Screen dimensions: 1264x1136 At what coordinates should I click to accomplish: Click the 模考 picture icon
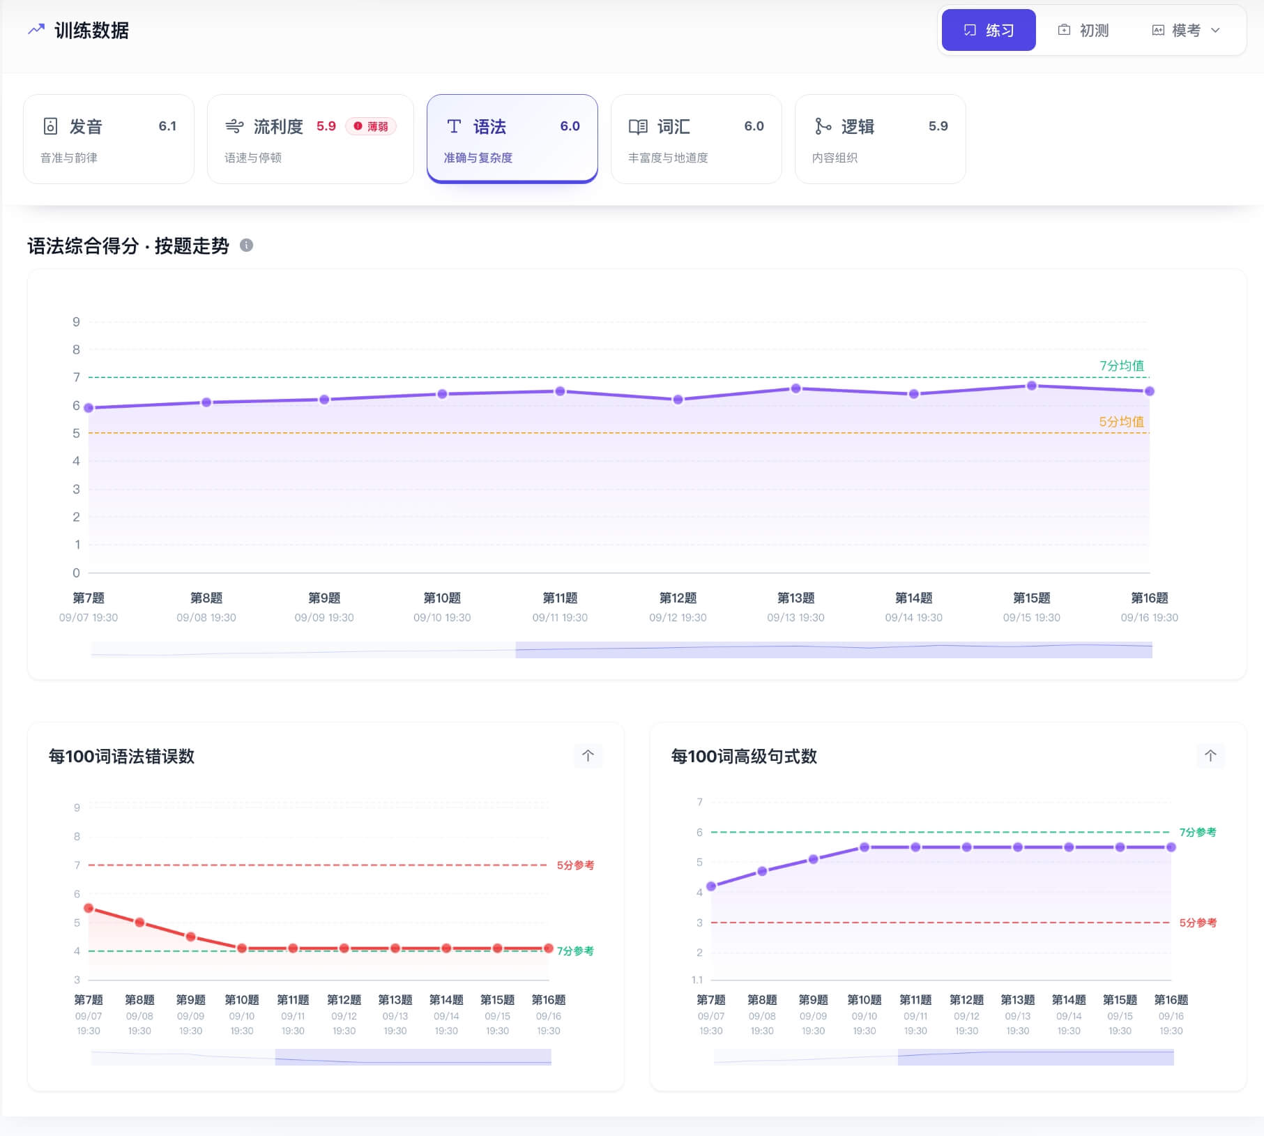click(1158, 30)
